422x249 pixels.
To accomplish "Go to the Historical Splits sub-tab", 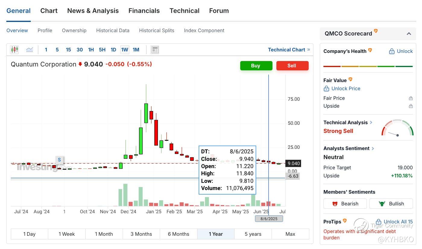I will point(157,30).
